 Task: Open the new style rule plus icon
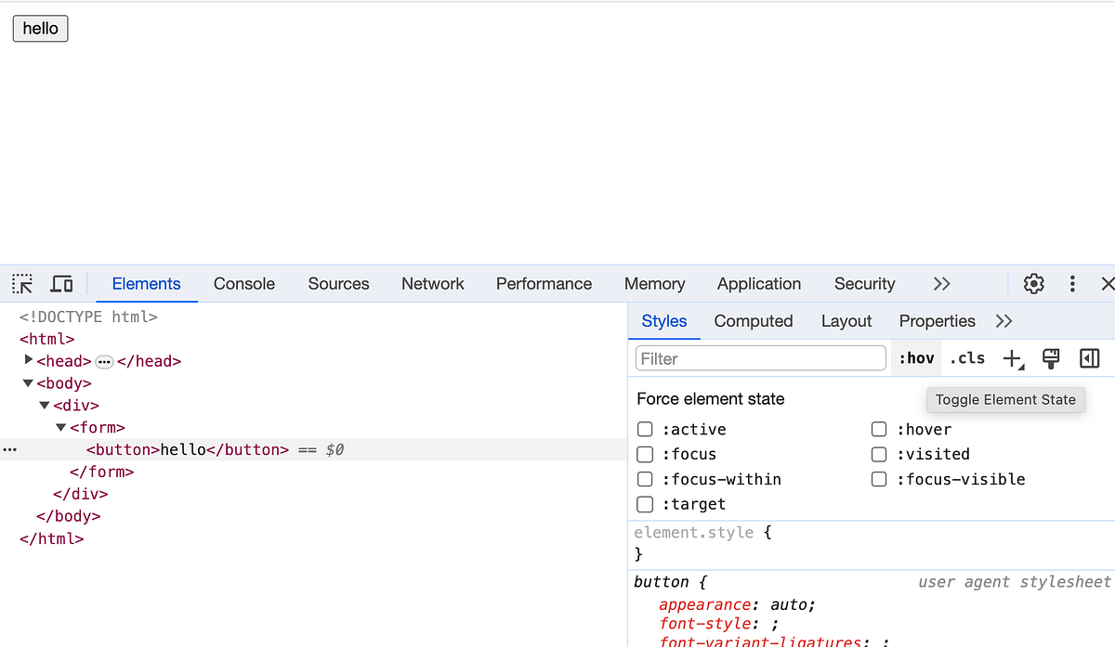(1012, 358)
